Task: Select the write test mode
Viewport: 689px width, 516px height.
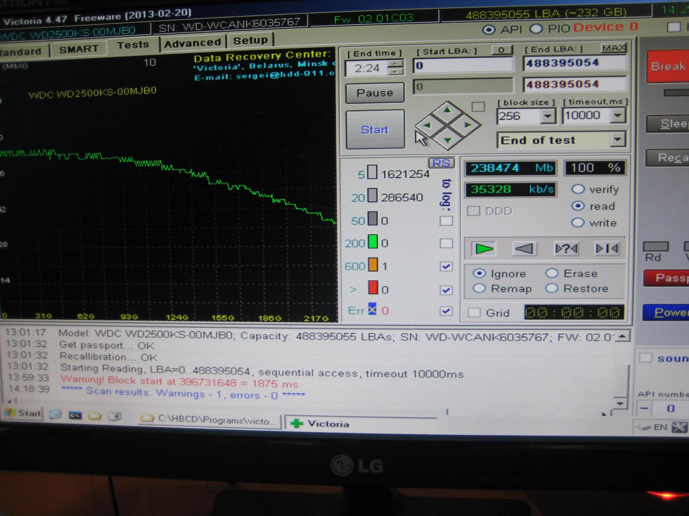Action: 577,222
